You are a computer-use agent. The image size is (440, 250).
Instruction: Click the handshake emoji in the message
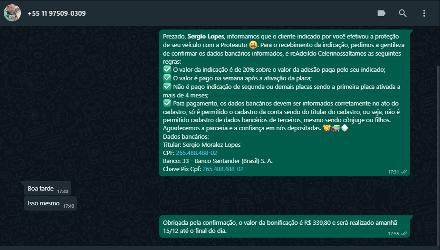(x=326, y=128)
